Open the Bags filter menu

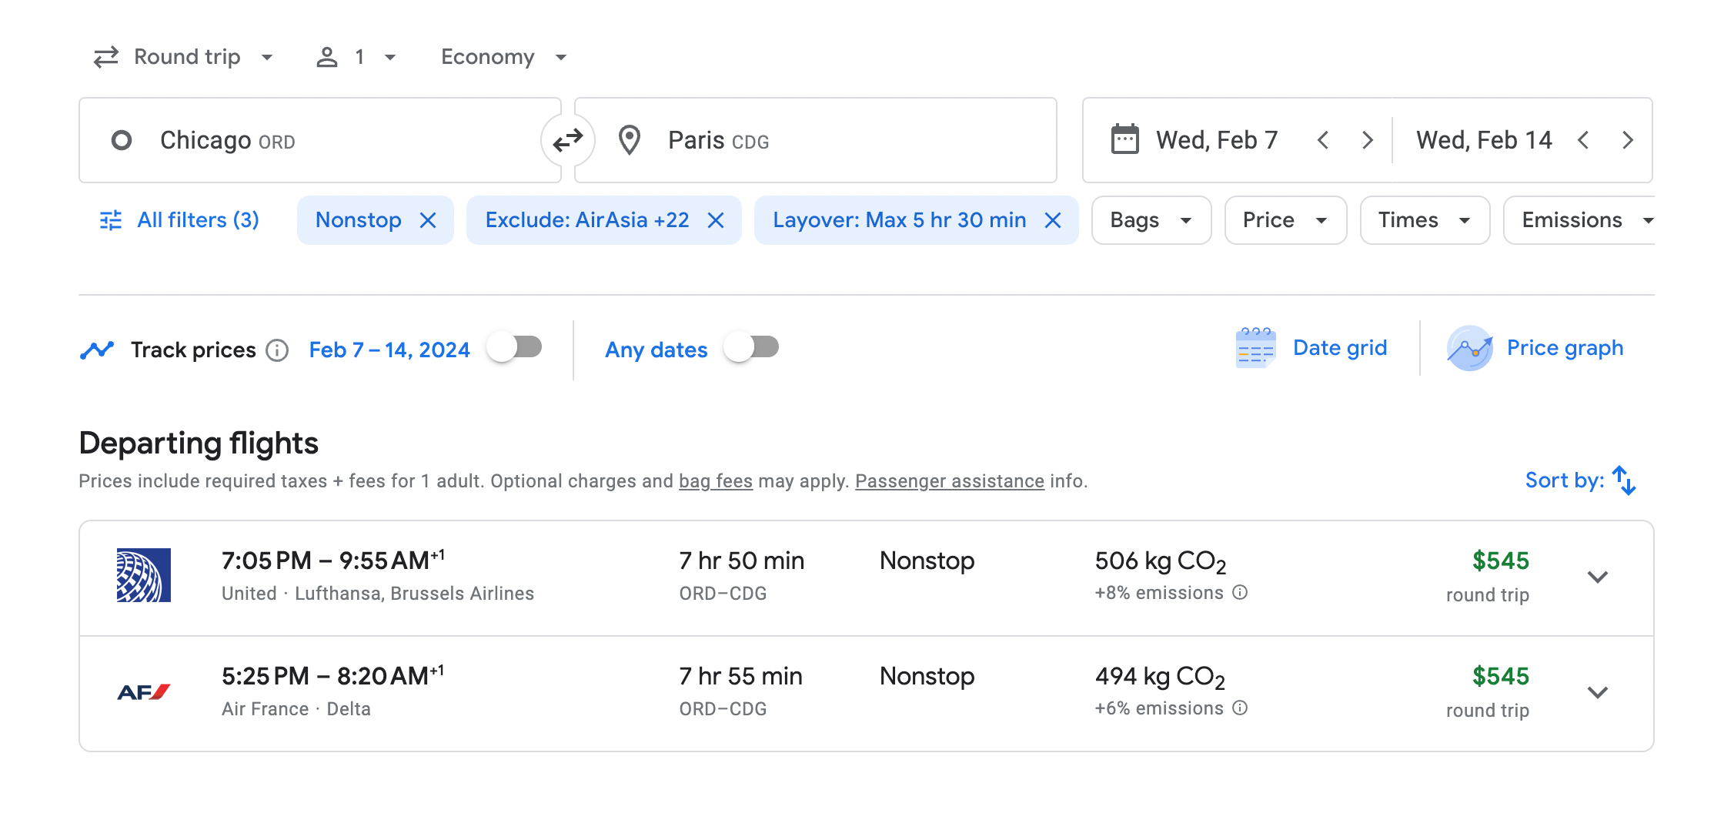[x=1151, y=220]
